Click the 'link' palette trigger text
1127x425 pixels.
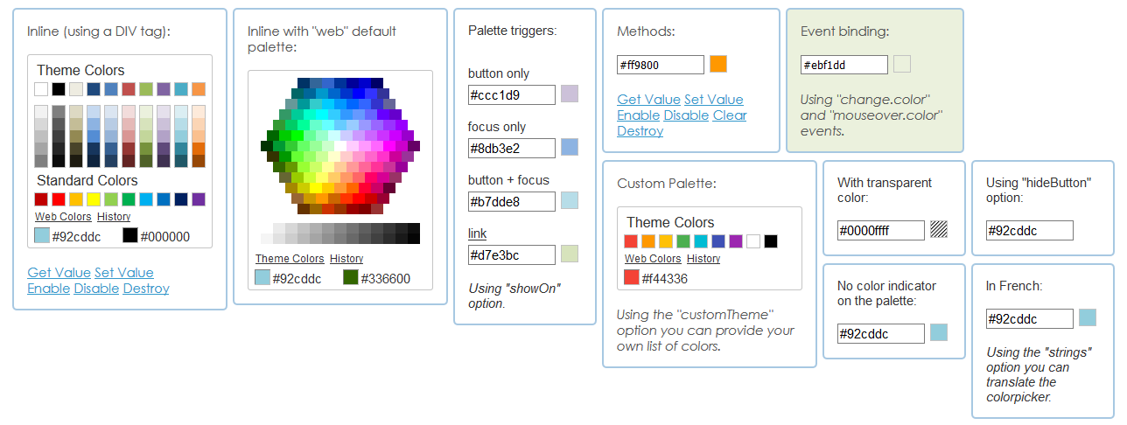point(478,233)
